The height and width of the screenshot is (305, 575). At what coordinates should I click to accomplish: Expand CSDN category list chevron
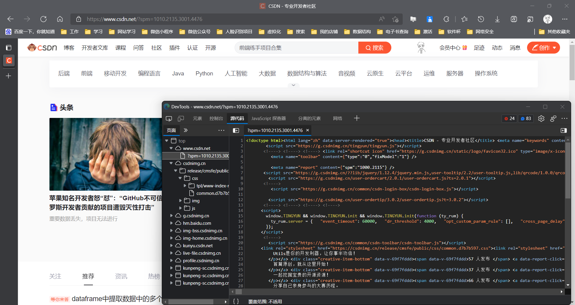click(x=293, y=85)
